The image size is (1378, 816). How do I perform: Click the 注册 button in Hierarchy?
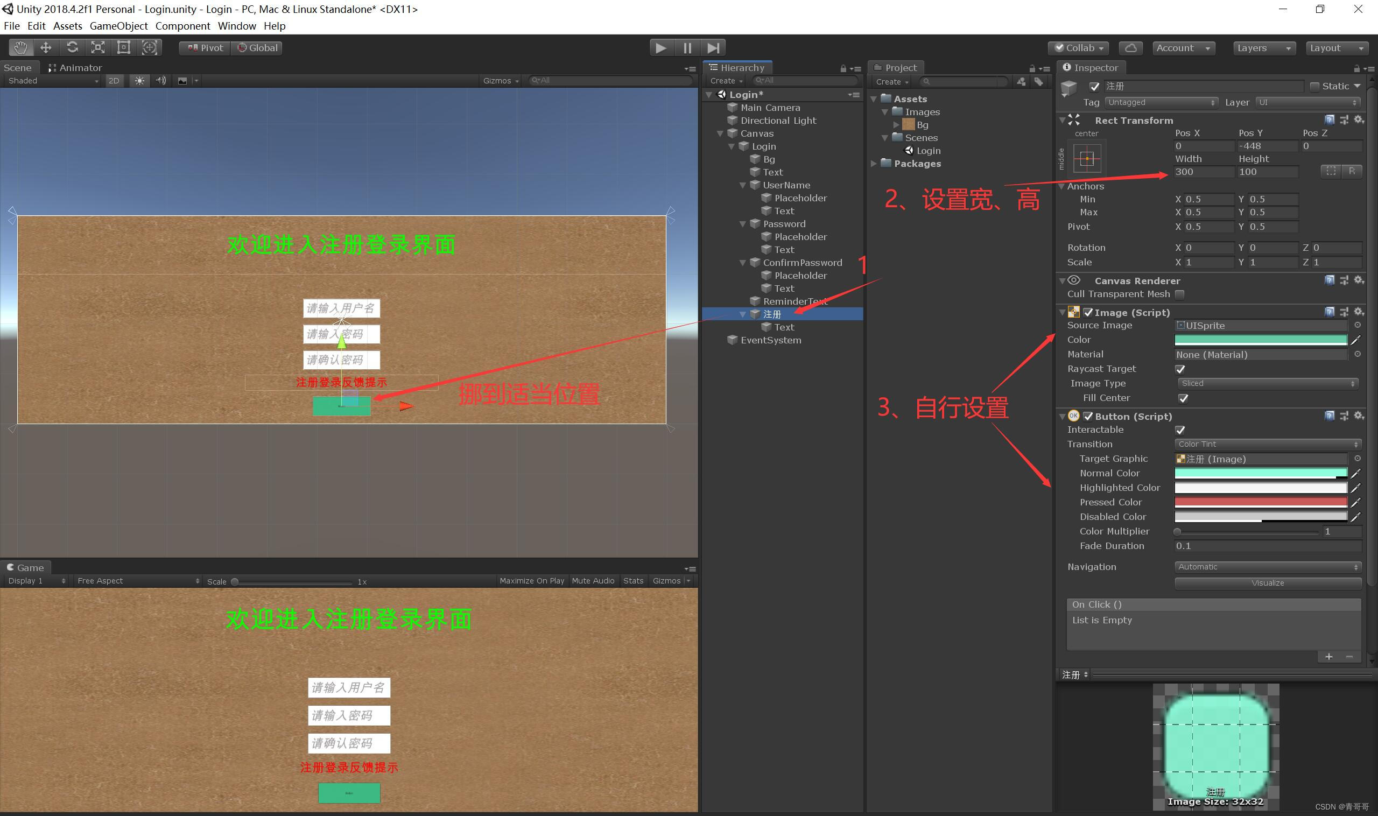(x=772, y=314)
